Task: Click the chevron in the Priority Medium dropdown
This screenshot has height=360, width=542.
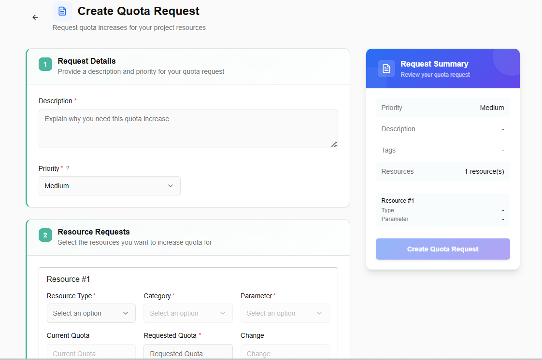Action: 171,186
